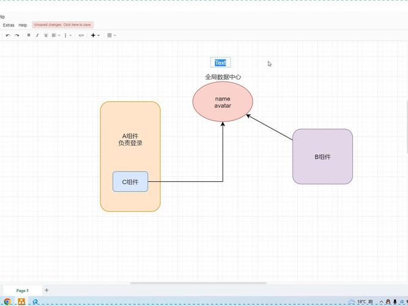Click the Unsaved changes save button

62,25
